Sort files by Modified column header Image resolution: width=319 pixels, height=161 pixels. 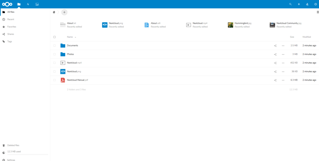pos(307,37)
